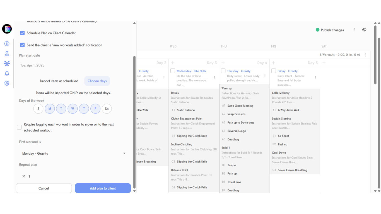Screen dimensions: 381x214
Task: Open notifications via the bell icon
Action: click(7, 73)
